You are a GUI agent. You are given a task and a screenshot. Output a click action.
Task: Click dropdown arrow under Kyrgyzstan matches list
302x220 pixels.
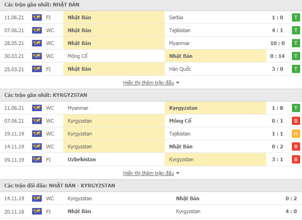(178, 173)
